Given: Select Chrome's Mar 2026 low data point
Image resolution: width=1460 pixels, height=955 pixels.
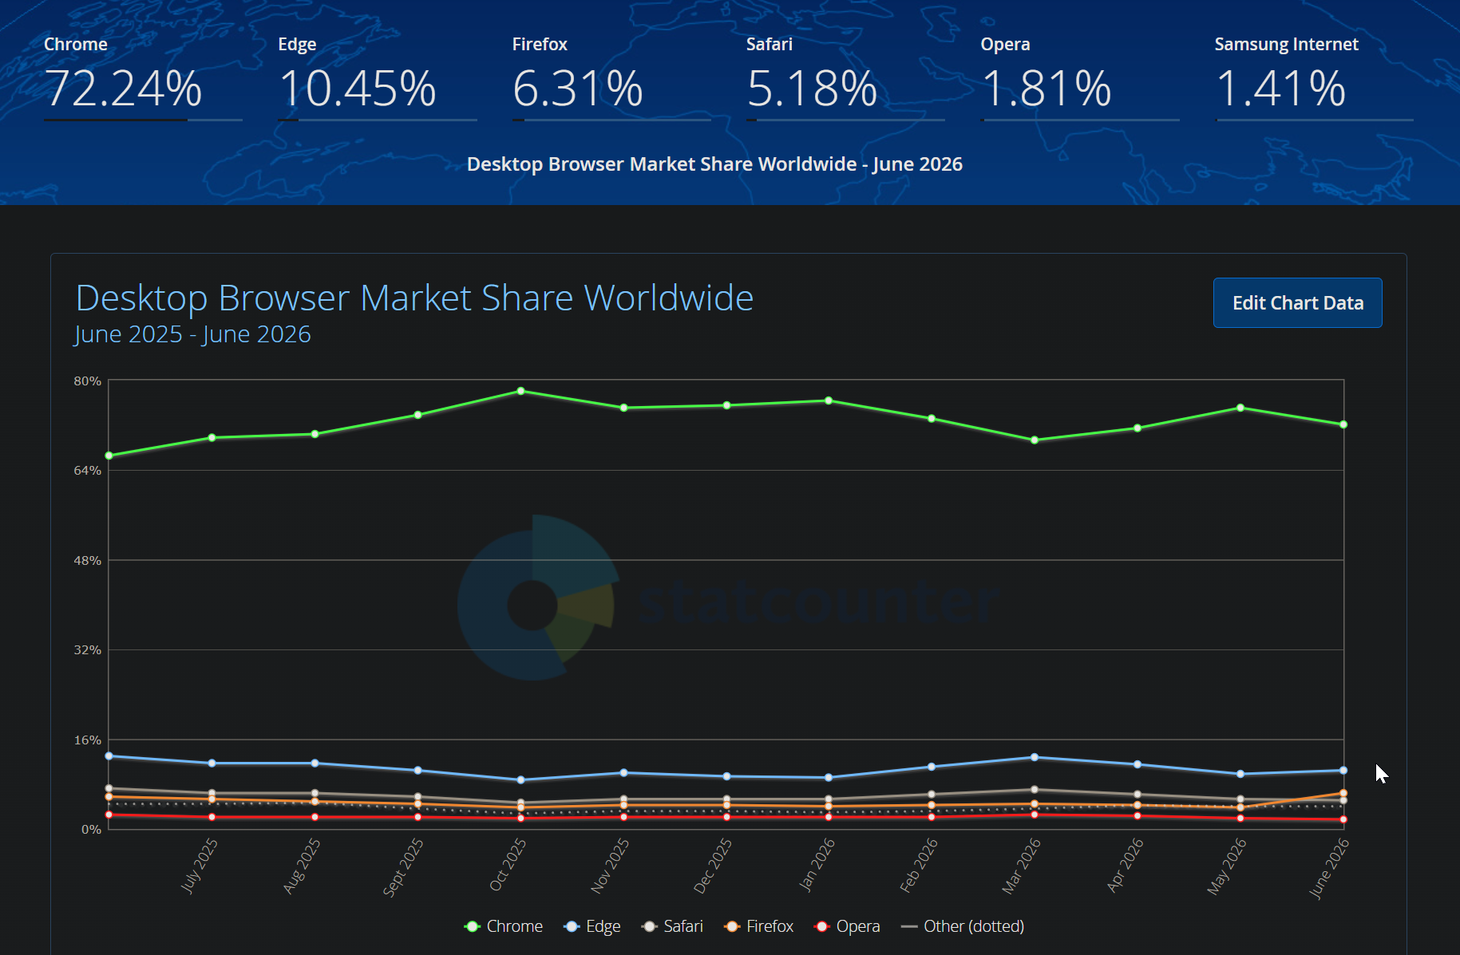Looking at the screenshot, I should point(1035,440).
